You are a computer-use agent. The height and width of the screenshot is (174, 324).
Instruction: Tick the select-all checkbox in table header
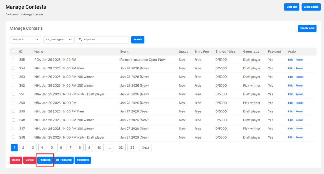13,51
